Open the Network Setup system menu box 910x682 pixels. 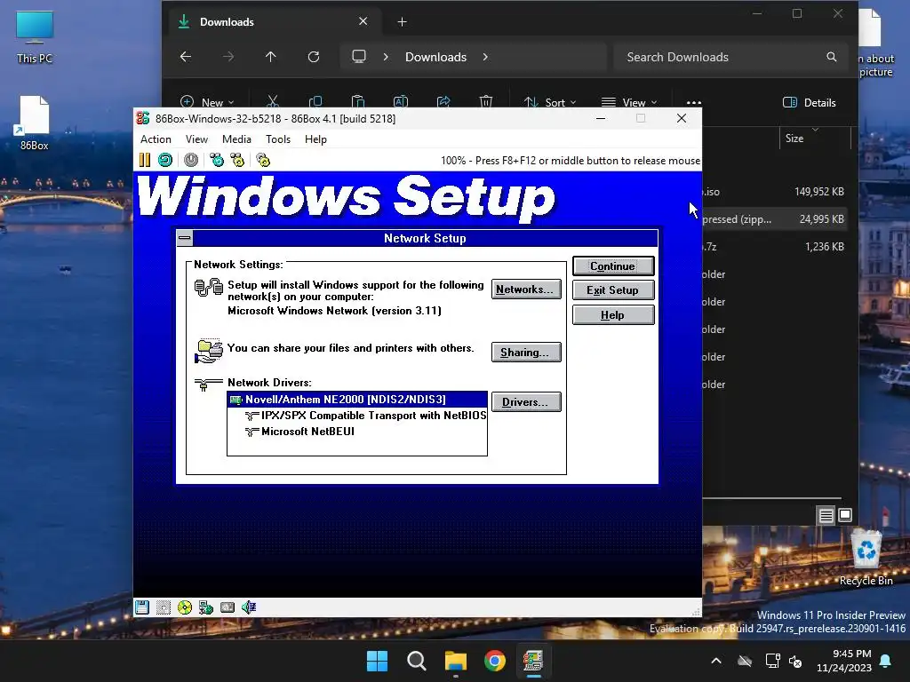pos(185,238)
